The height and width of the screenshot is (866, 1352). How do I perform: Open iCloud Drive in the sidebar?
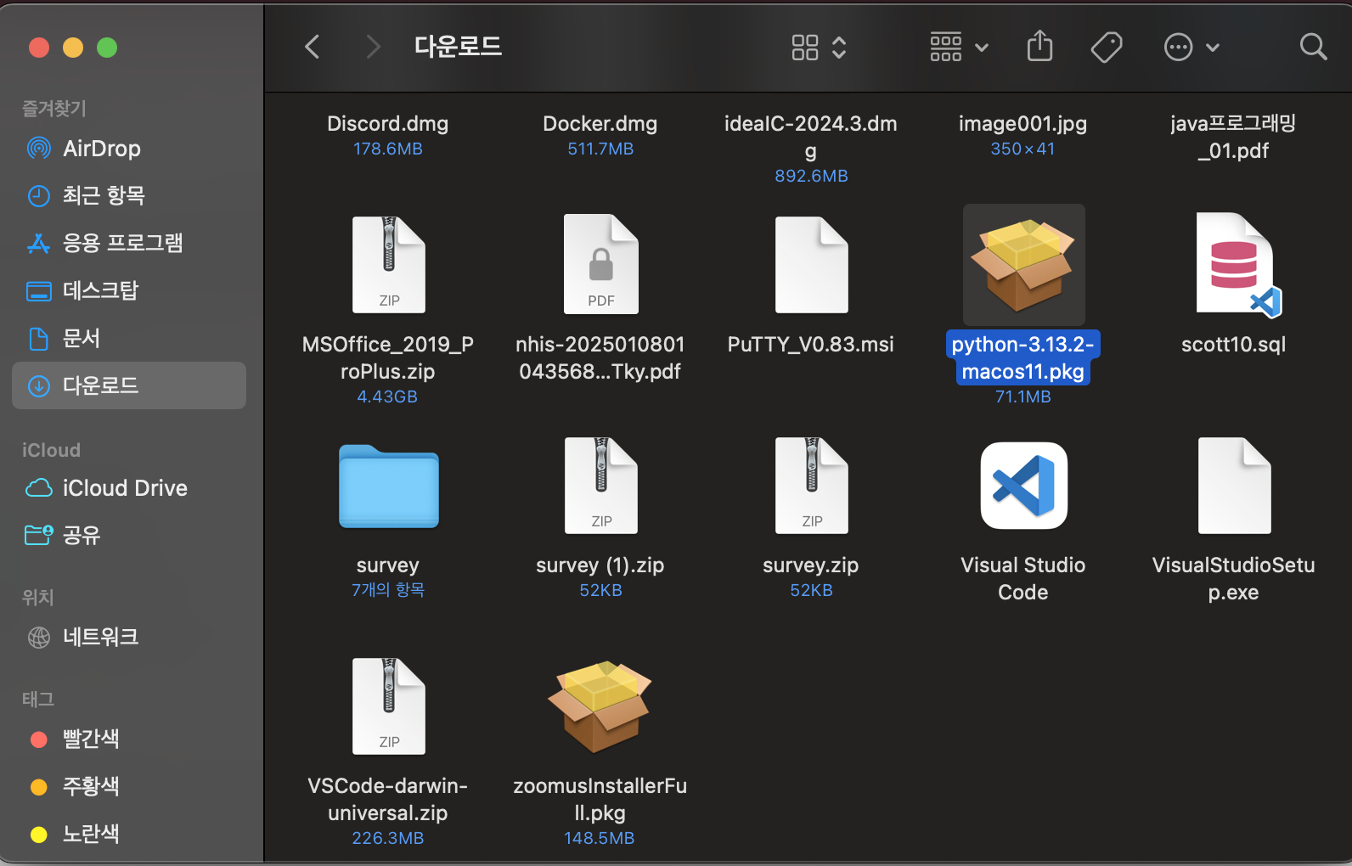pyautogui.click(x=129, y=488)
